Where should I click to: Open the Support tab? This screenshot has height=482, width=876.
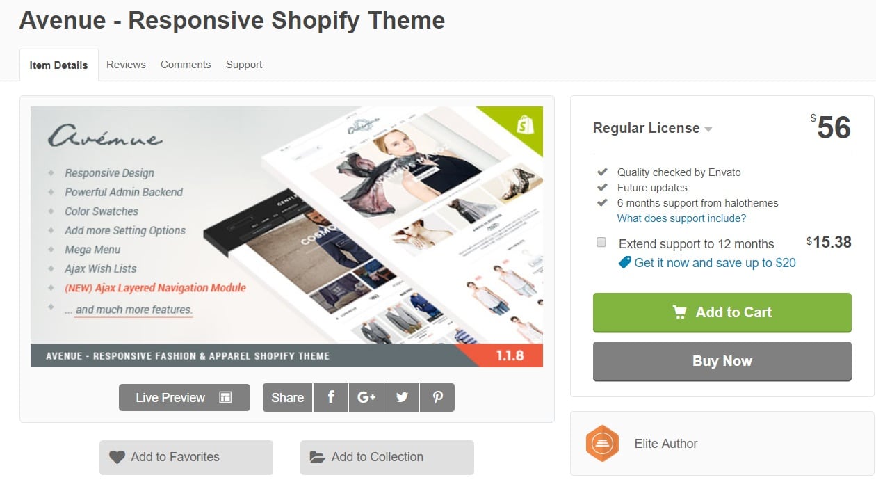pyautogui.click(x=244, y=65)
